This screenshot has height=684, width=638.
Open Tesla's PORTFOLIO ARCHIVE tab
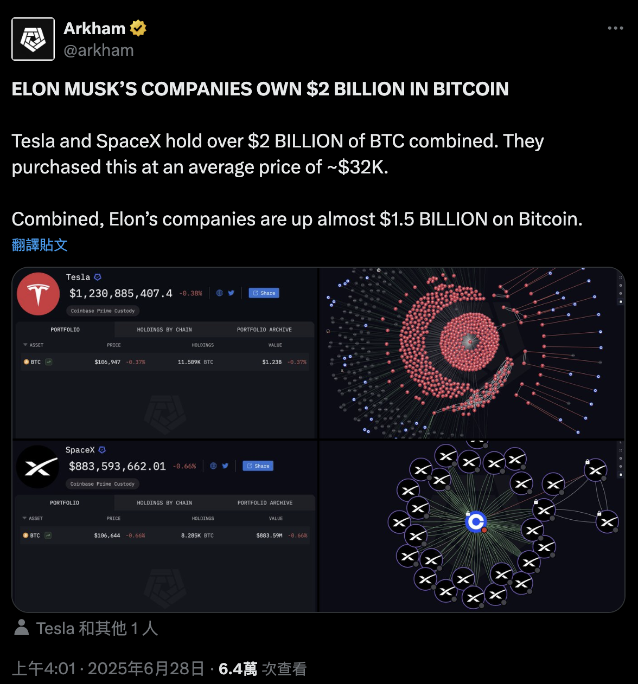[x=264, y=329]
